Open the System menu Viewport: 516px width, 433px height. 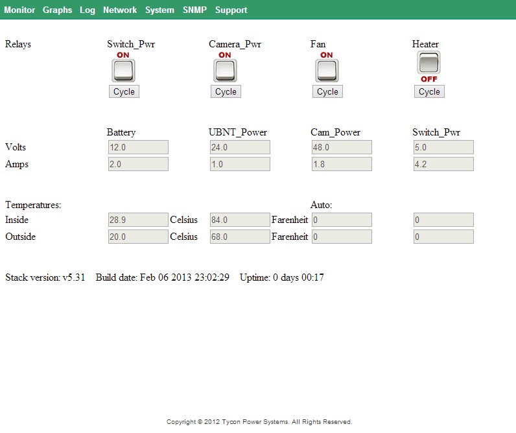(159, 10)
